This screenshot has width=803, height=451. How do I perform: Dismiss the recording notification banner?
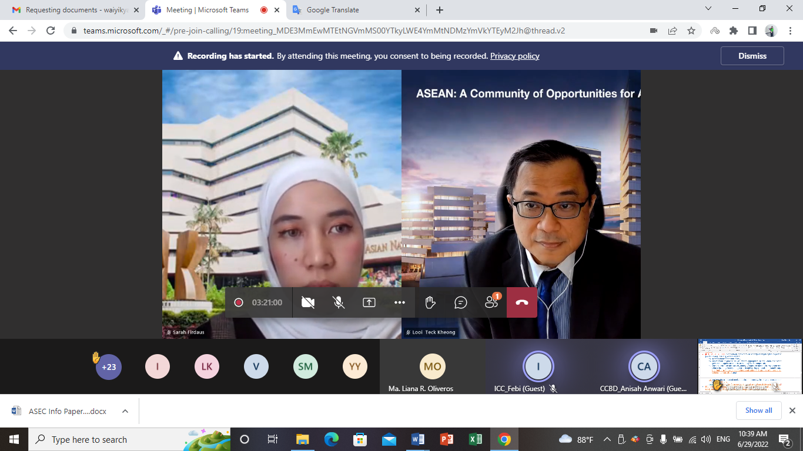752,56
